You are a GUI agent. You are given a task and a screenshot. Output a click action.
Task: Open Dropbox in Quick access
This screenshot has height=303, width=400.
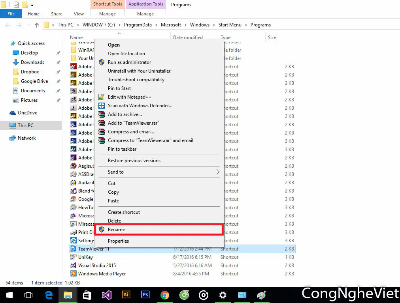[30, 72]
